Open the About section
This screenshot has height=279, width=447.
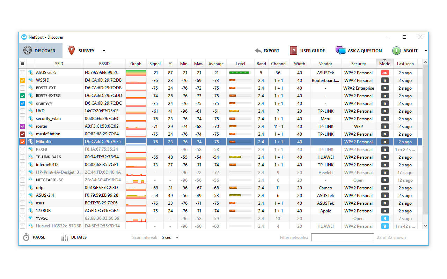pyautogui.click(x=405, y=51)
